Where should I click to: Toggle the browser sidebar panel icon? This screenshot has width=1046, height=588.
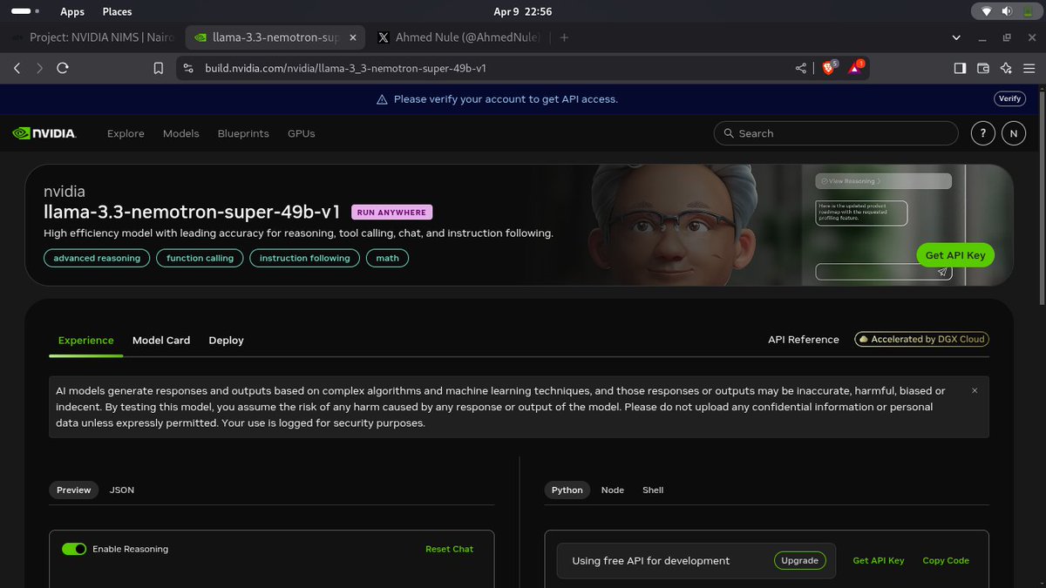960,68
